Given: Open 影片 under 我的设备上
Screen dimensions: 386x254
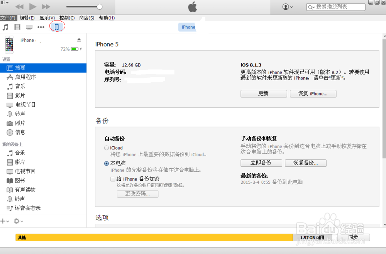Looking at the screenshot, I should 43,162.
